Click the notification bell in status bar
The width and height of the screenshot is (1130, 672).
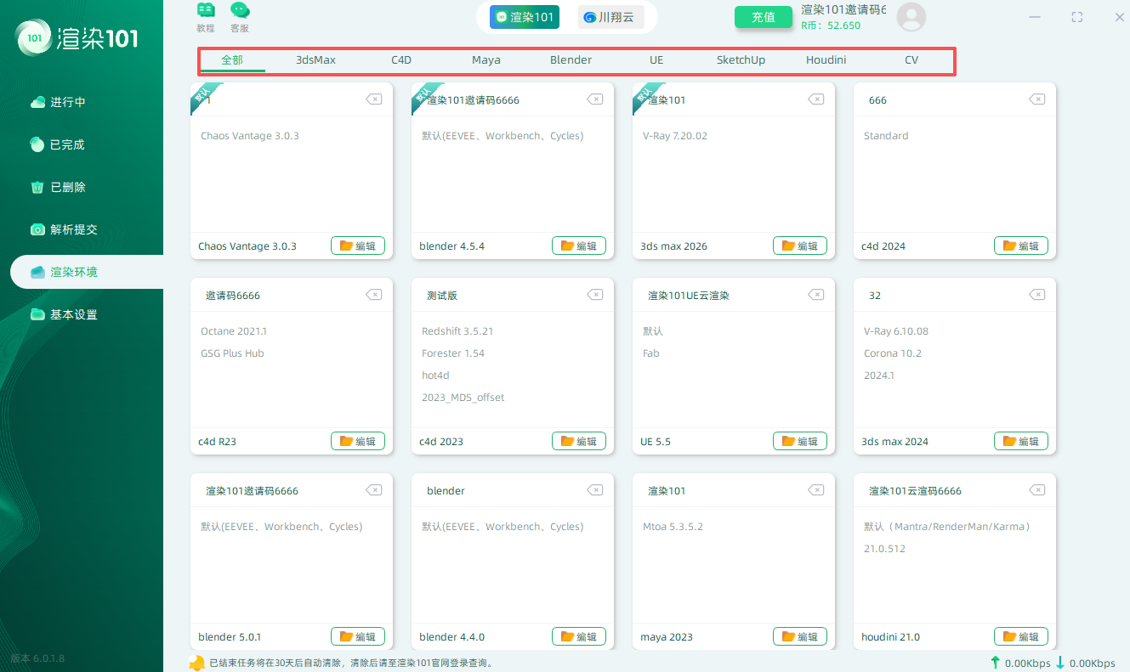coord(196,662)
